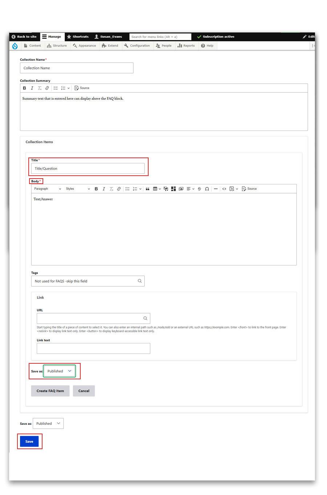This screenshot has height=495, width=327.
Task: Open the People admin menu
Action: pyautogui.click(x=163, y=46)
